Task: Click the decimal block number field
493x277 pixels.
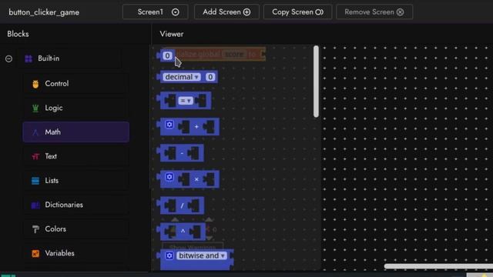Action: [x=210, y=77]
